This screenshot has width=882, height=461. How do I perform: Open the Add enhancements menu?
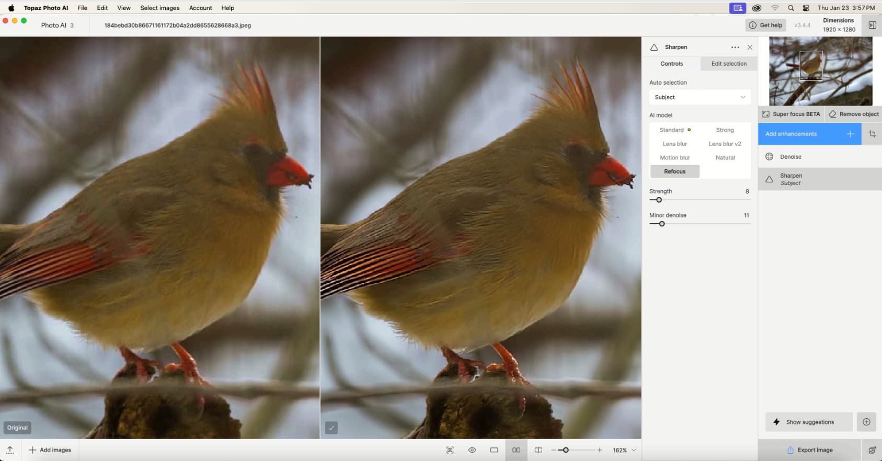809,134
